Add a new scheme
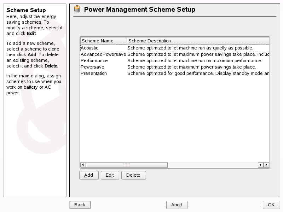Viewport: 283px width, 212px height. (x=89, y=175)
